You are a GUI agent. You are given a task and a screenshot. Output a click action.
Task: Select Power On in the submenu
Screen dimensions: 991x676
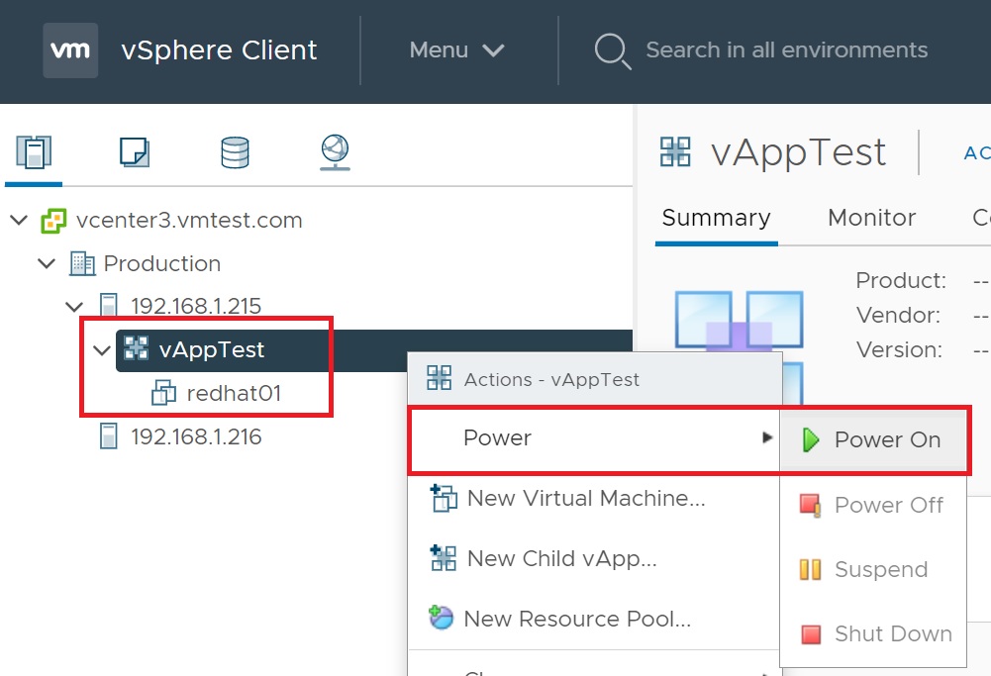(873, 439)
